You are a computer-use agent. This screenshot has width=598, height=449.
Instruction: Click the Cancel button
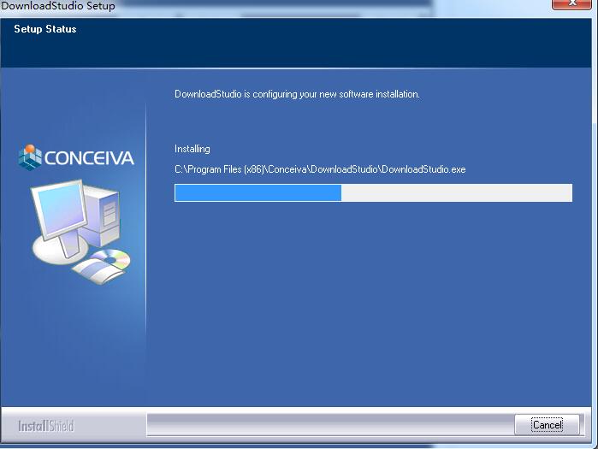[x=547, y=424]
